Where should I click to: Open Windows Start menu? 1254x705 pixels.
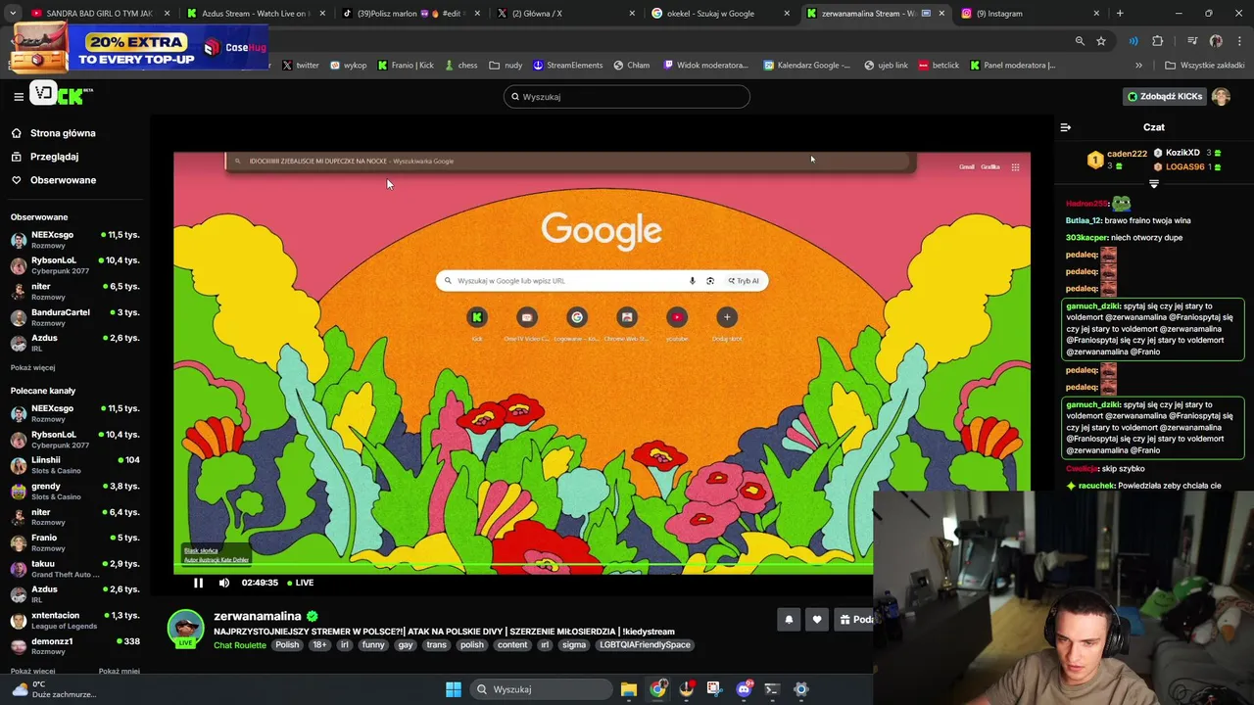click(454, 689)
